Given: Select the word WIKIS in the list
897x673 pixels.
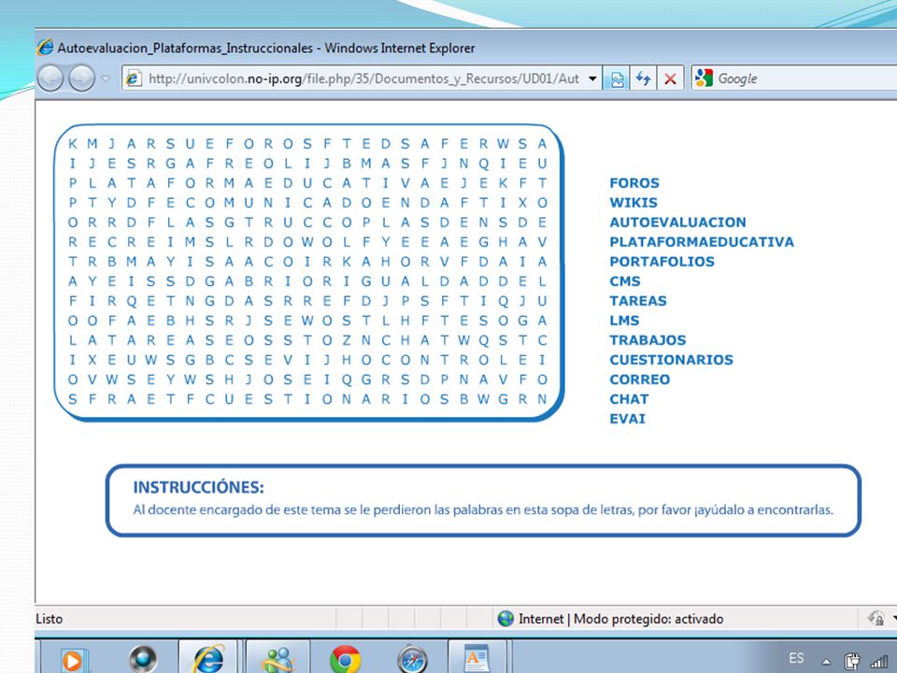Looking at the screenshot, I should click(x=634, y=203).
